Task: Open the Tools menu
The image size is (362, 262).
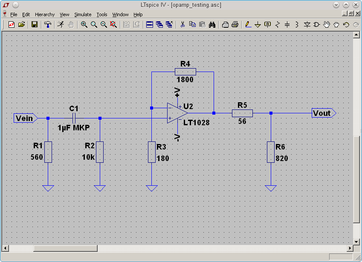Action: click(x=102, y=14)
